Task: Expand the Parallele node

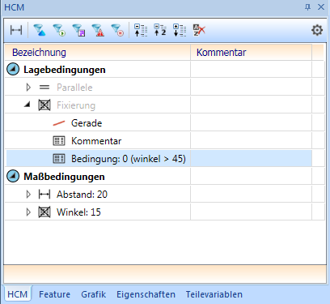Action: pyautogui.click(x=28, y=88)
